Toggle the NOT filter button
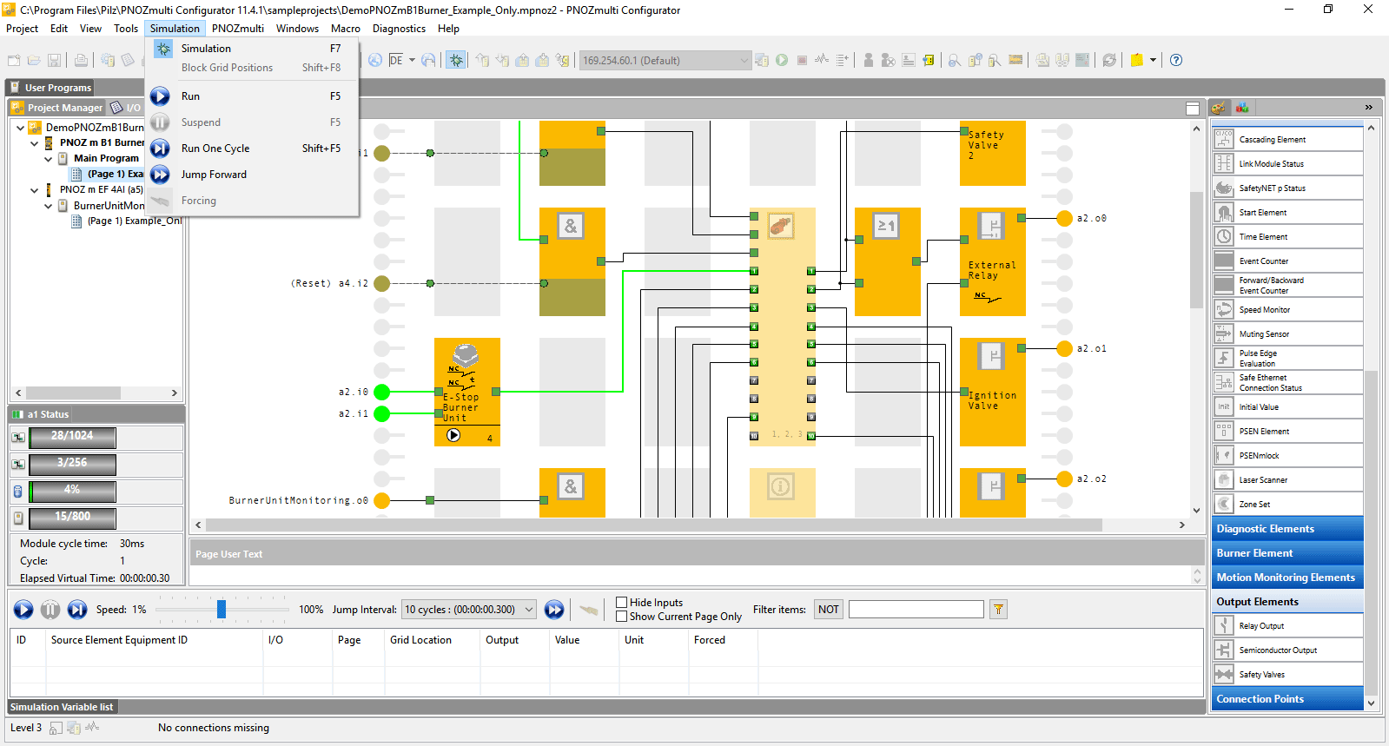The image size is (1389, 746). [829, 610]
